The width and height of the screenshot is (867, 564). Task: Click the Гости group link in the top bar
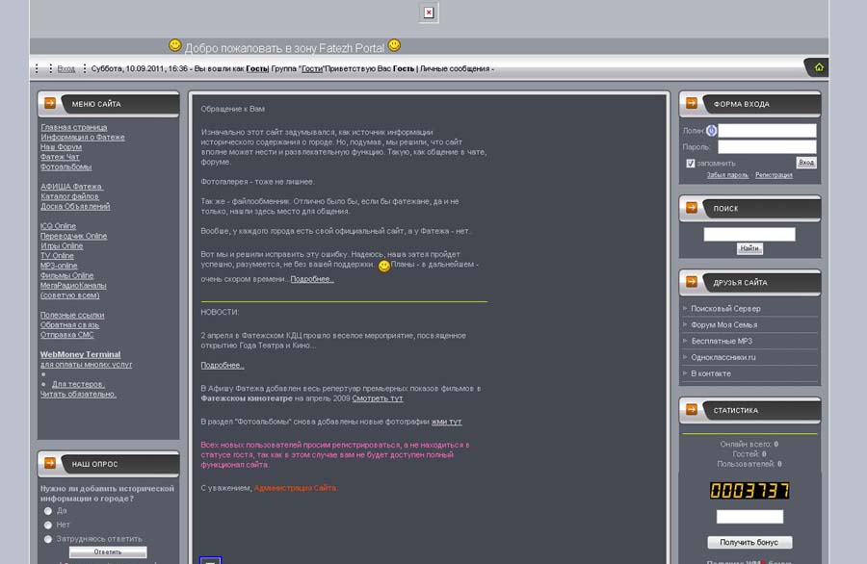(x=312, y=68)
